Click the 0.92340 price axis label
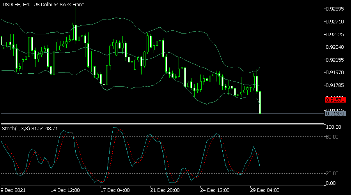Image resolution: width=351 pixels, height=195 pixels. (x=335, y=47)
